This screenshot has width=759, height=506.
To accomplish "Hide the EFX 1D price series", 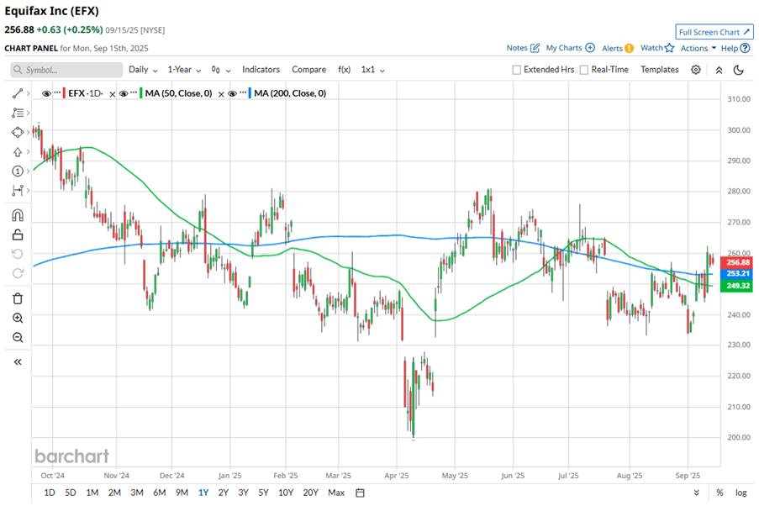I will [x=46, y=93].
